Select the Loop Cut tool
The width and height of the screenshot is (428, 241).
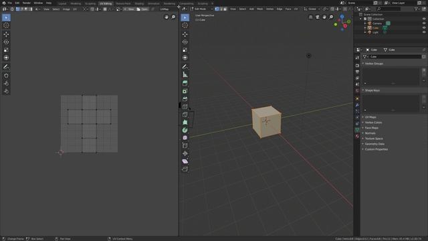pos(185,107)
